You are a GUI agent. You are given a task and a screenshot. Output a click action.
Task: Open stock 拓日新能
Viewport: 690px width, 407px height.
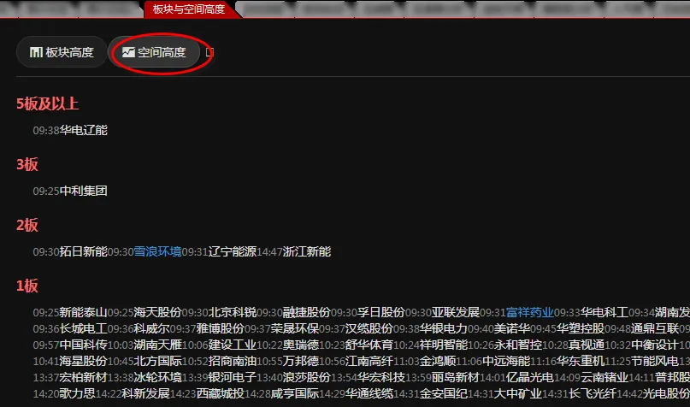pos(84,251)
